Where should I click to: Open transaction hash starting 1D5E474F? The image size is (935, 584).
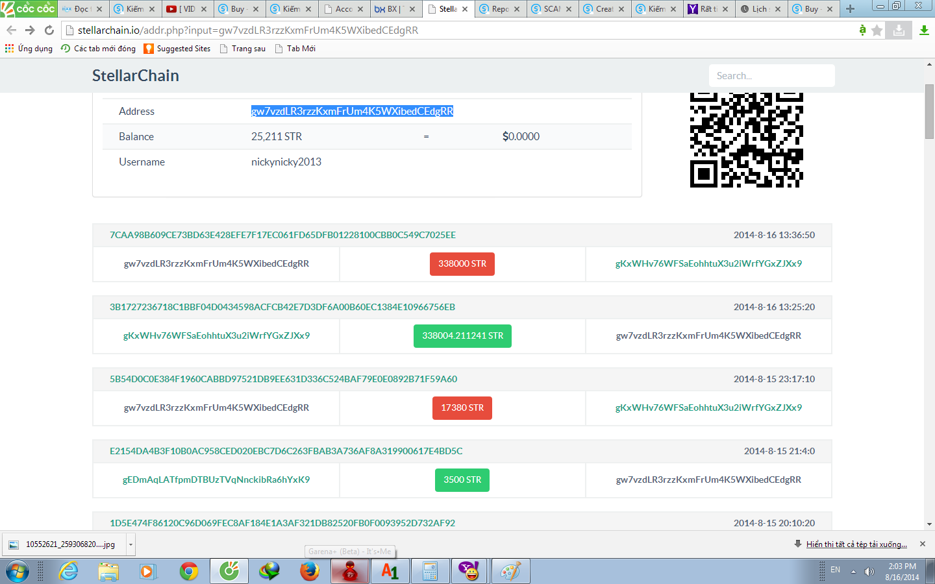click(x=282, y=523)
